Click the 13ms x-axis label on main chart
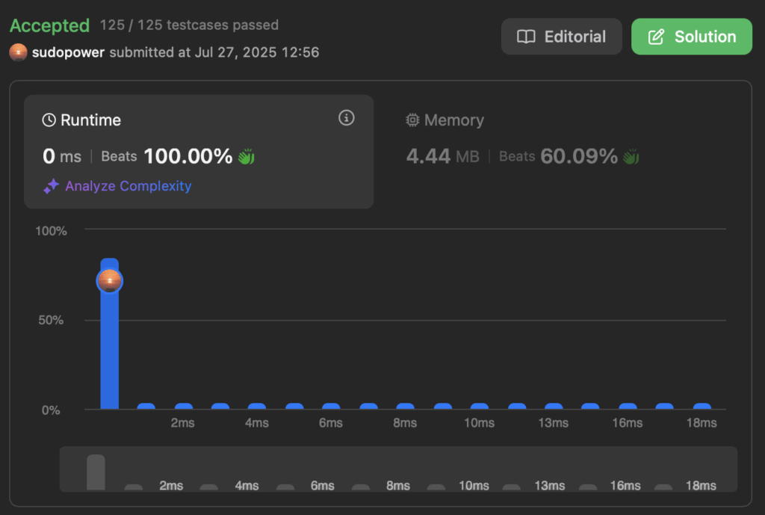 coord(554,423)
